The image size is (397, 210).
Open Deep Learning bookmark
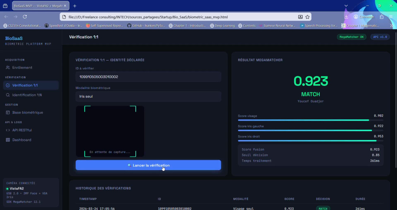pyautogui.click(x=222, y=25)
